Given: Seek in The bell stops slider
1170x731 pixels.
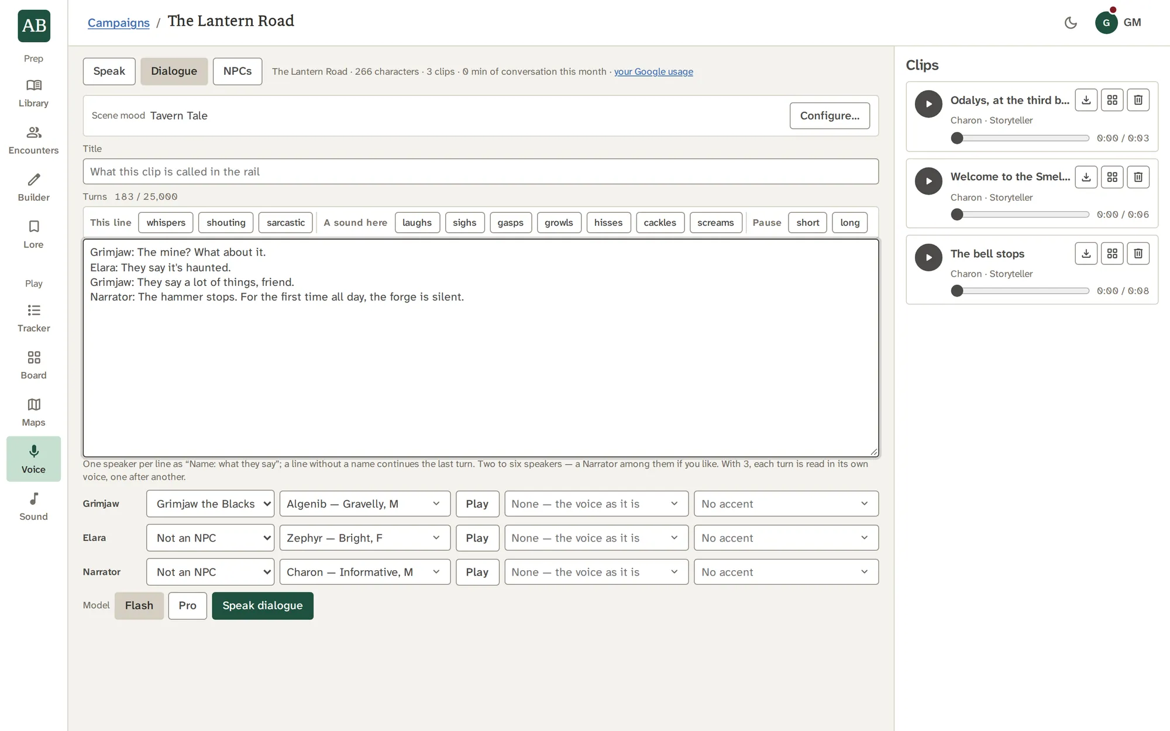Looking at the screenshot, I should [1020, 291].
